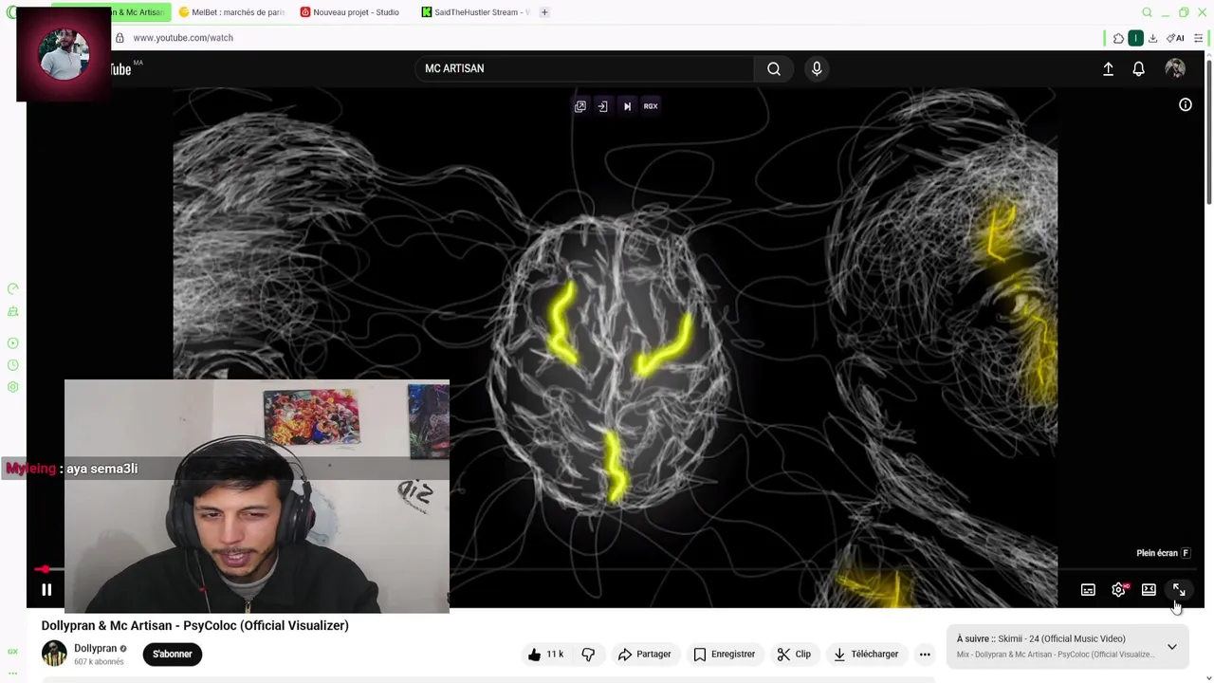Click the MC ARTISAN search input field

[583, 68]
